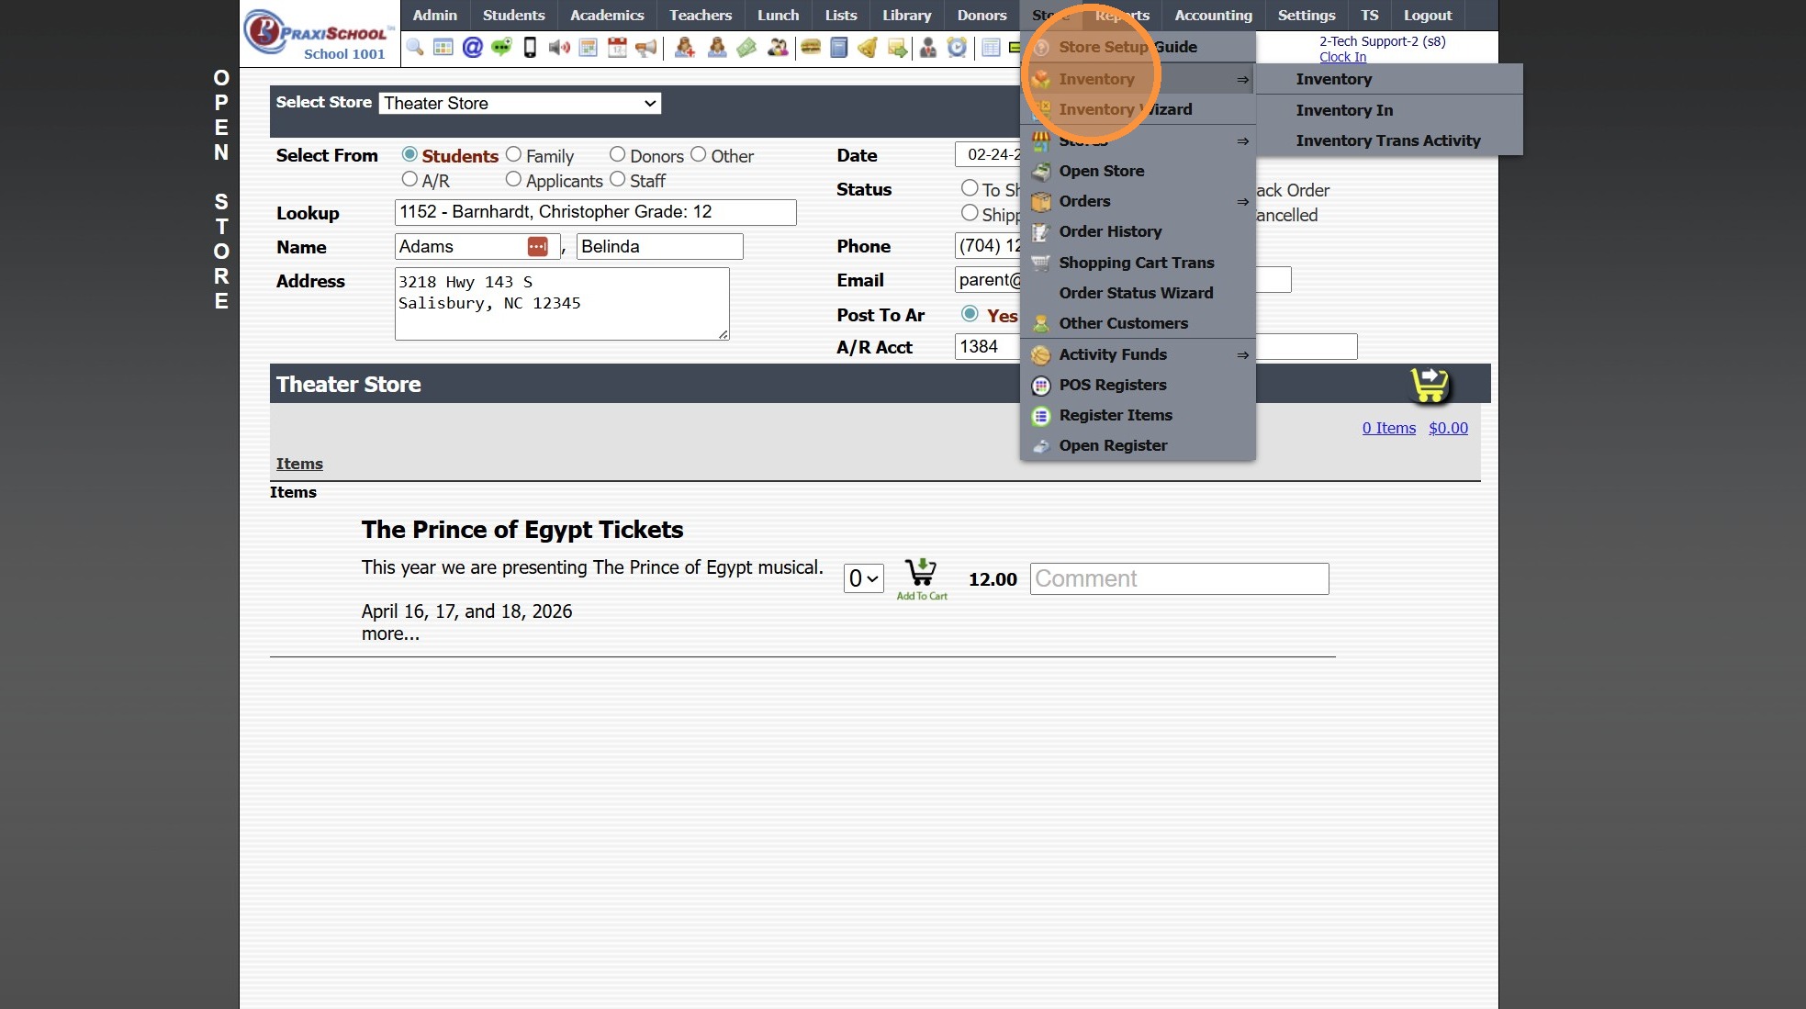Screen dimensions: 1806x1009
Task: Choose Inventory In from submenu
Action: click(x=1344, y=110)
